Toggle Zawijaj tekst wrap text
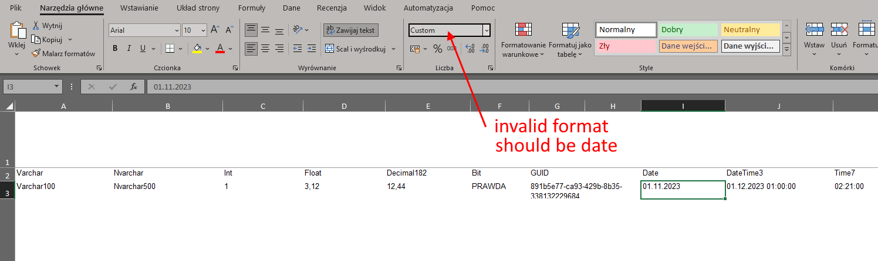The width and height of the screenshot is (878, 261). point(351,30)
